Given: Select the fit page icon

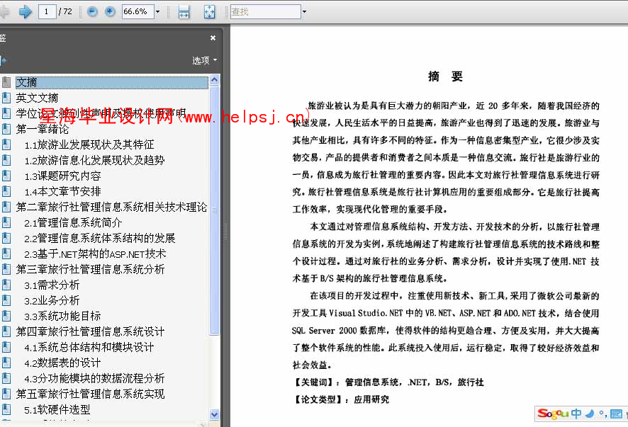Looking at the screenshot, I should click(210, 12).
